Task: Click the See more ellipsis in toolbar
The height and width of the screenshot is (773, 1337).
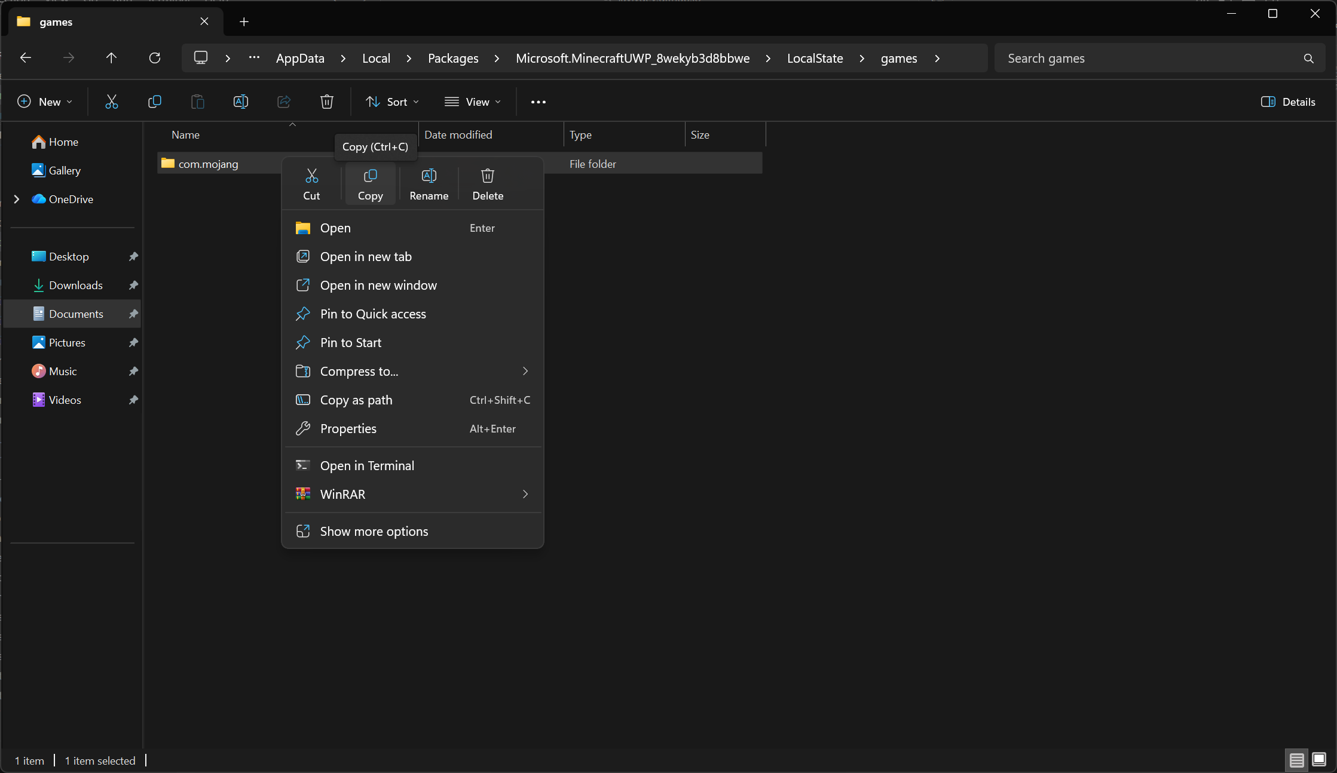Action: pyautogui.click(x=538, y=102)
